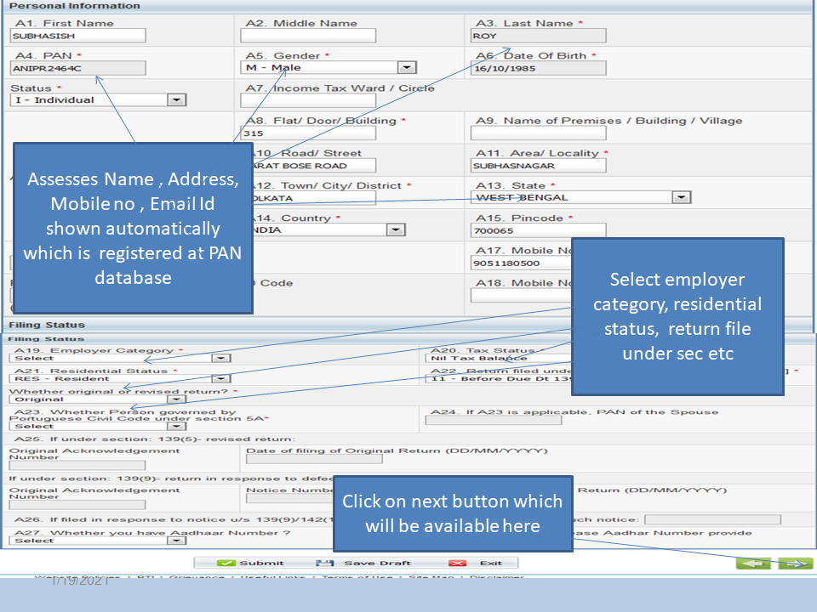This screenshot has width=817, height=612.
Task: Click the A20 Tax Status field
Action: 499,358
